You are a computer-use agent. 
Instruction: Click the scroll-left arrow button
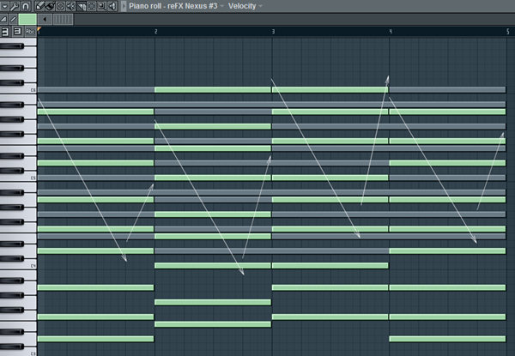pos(45,20)
